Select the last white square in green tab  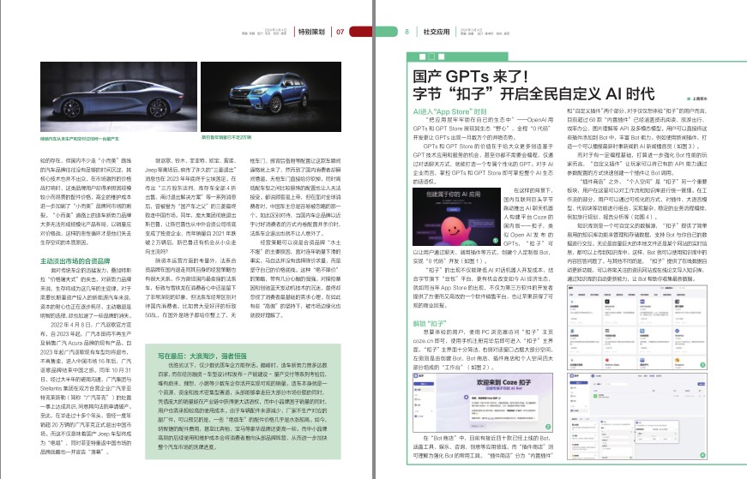click(441, 57)
